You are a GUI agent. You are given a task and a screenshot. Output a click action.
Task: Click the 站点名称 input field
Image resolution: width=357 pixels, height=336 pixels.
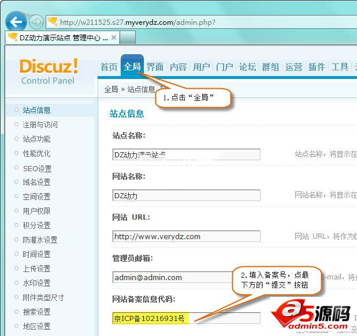tap(187, 154)
